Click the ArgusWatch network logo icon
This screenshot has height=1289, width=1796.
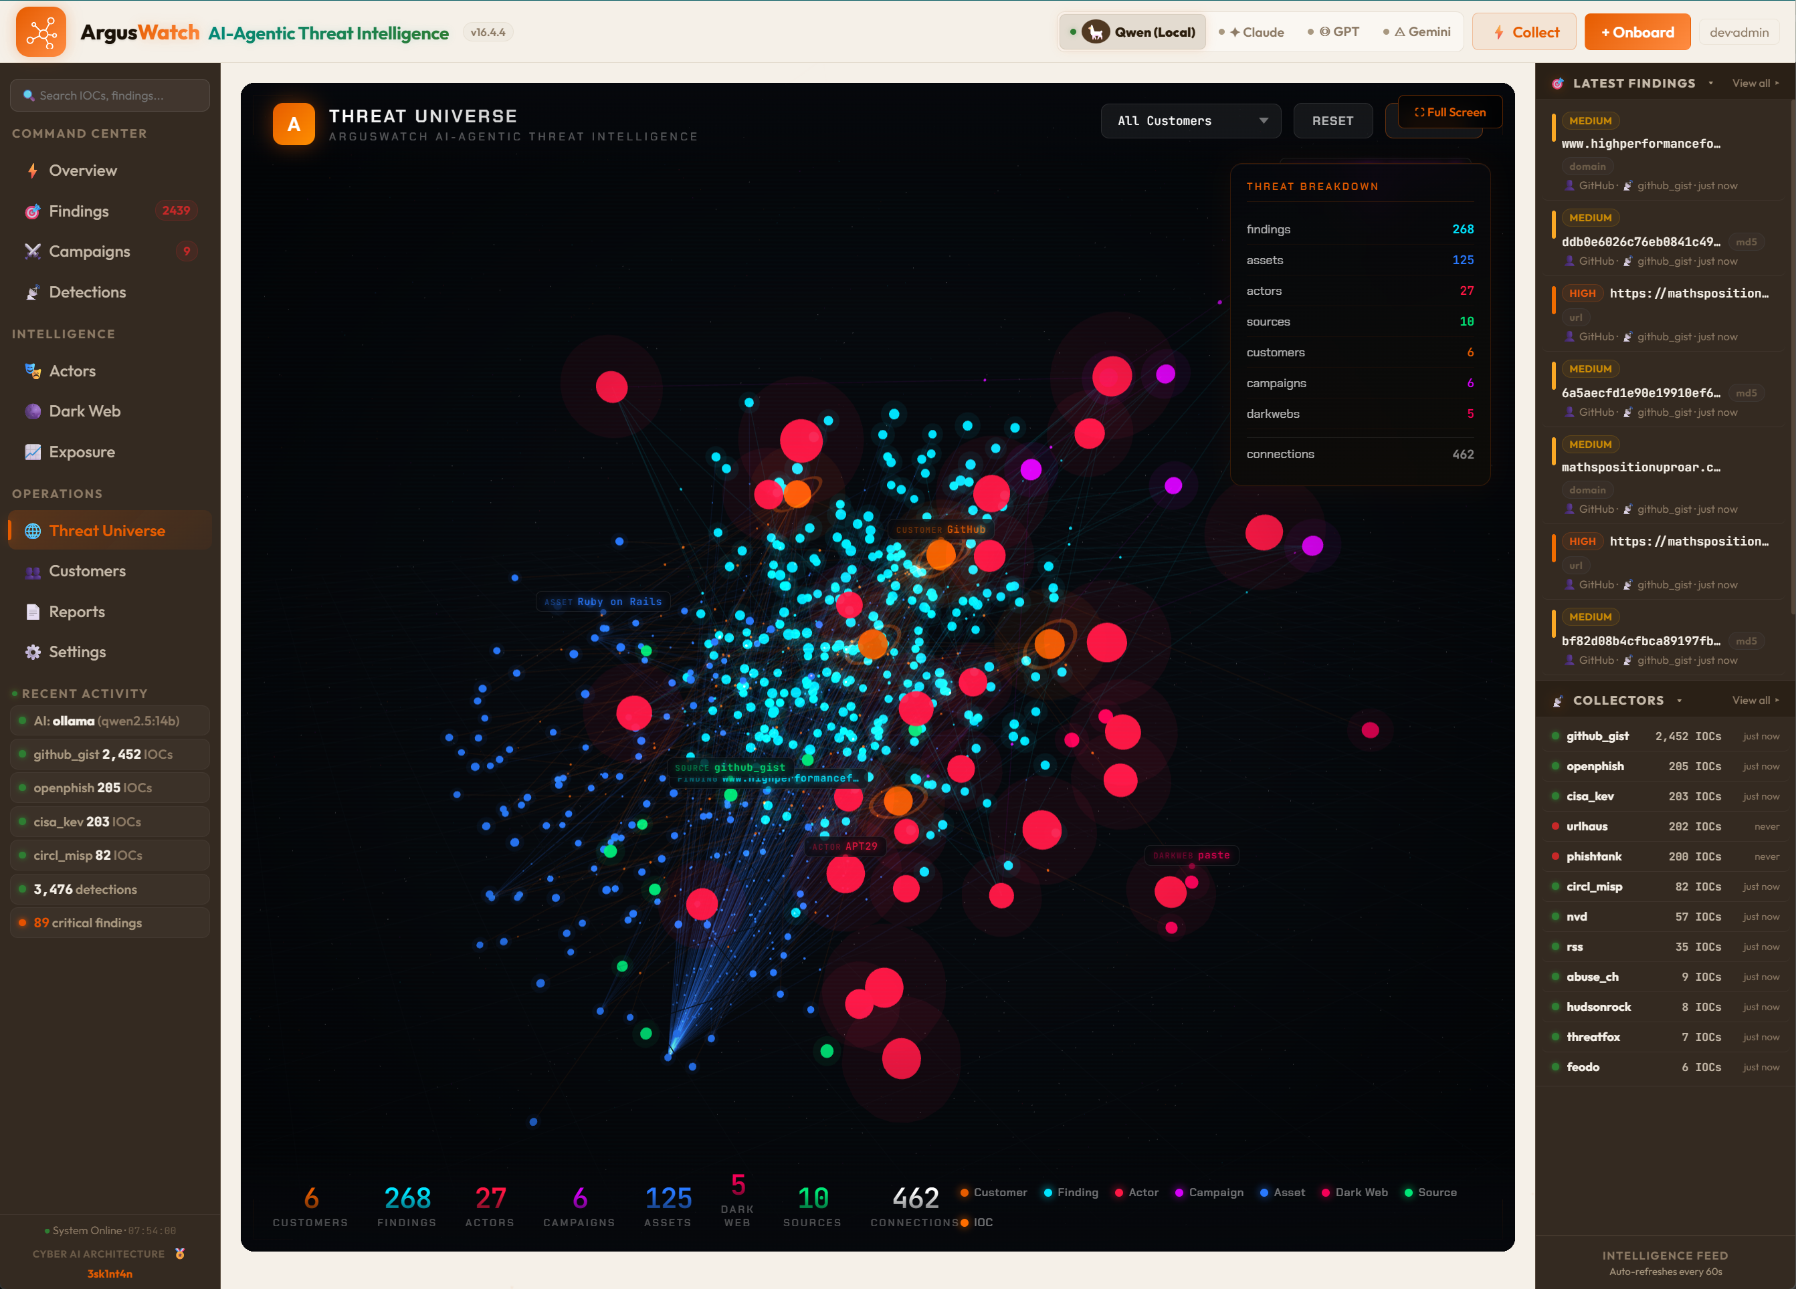(x=40, y=33)
